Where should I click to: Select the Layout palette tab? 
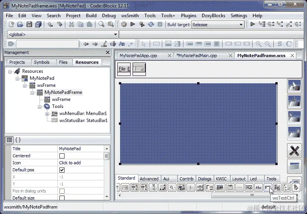coord(239,179)
